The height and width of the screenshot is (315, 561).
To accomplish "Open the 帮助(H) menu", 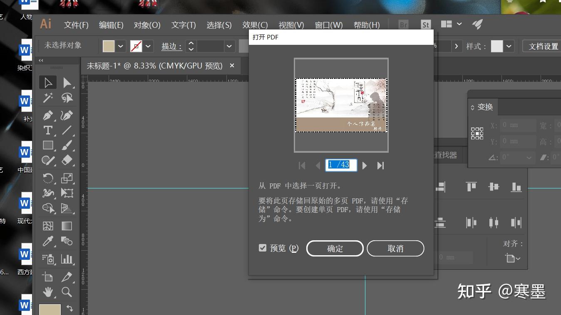I will click(x=367, y=25).
